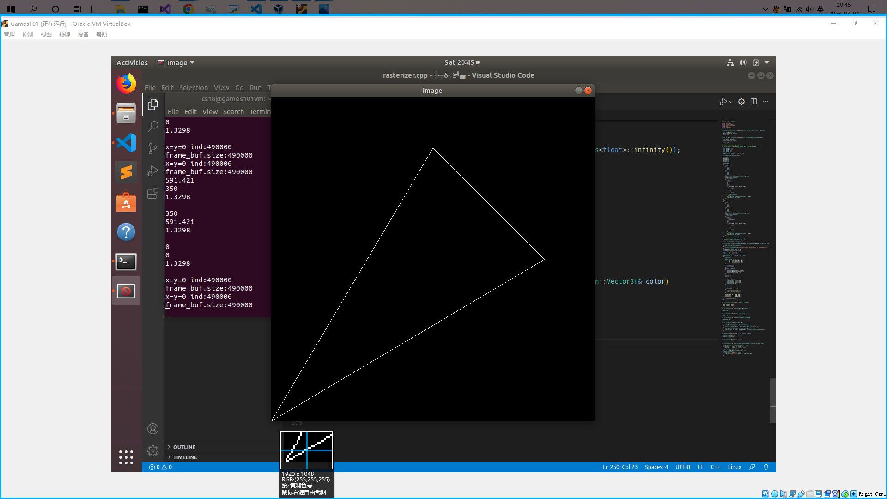
Task: Click the VirtualBox optical disk status icon
Action: point(775,494)
